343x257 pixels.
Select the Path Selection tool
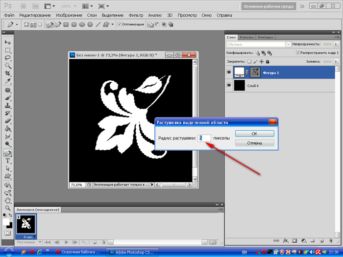tap(8, 168)
